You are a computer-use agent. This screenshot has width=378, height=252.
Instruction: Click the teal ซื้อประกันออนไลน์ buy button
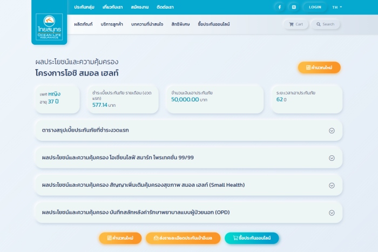tap(252, 238)
